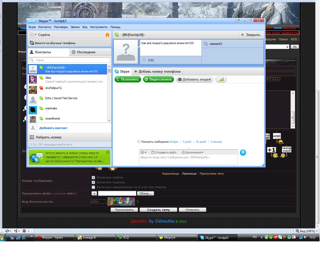Click the meksee93 Skype name icon
The image size is (326, 261).
coord(206,44)
